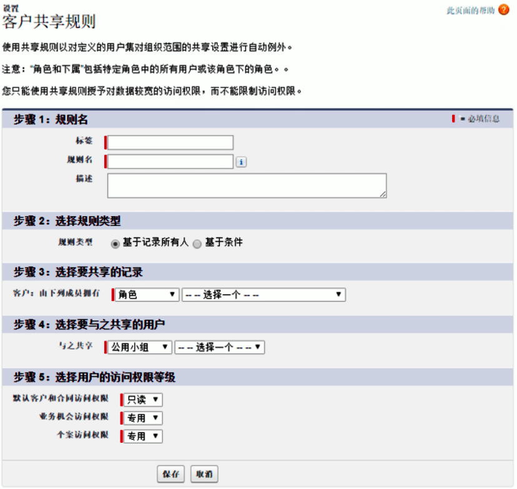Open the 角色 owner type dropdown
517x489 pixels.
[x=147, y=294]
